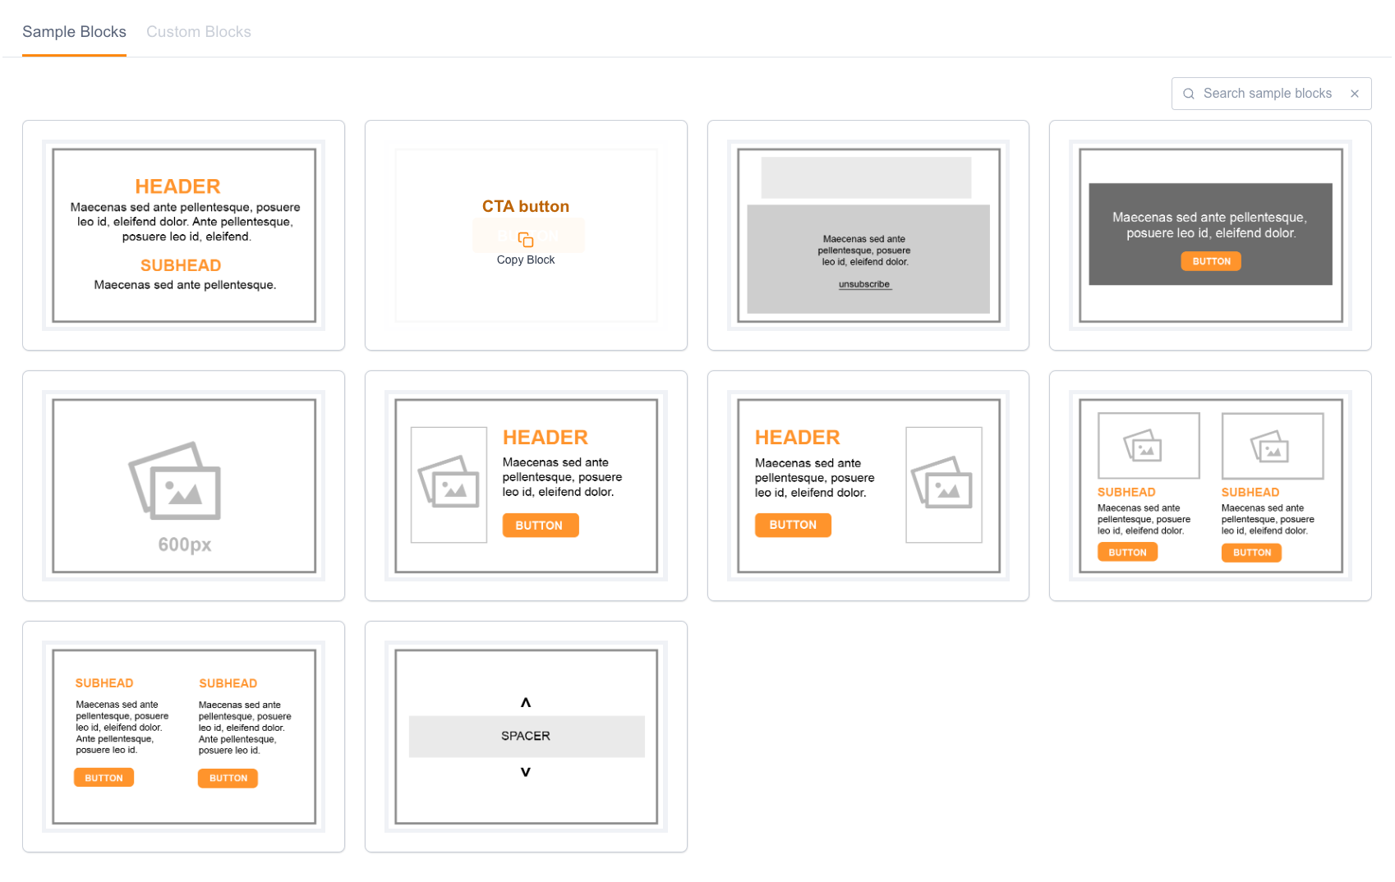The image size is (1395, 882).
Task: Click the X to clear search
Action: (x=1355, y=93)
